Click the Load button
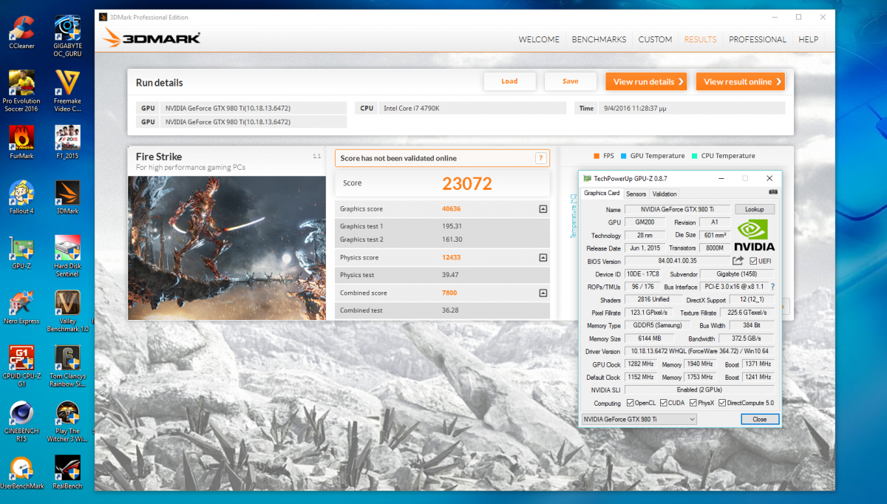 pyautogui.click(x=509, y=81)
